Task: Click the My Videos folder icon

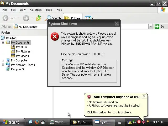Action: pos(13,56)
